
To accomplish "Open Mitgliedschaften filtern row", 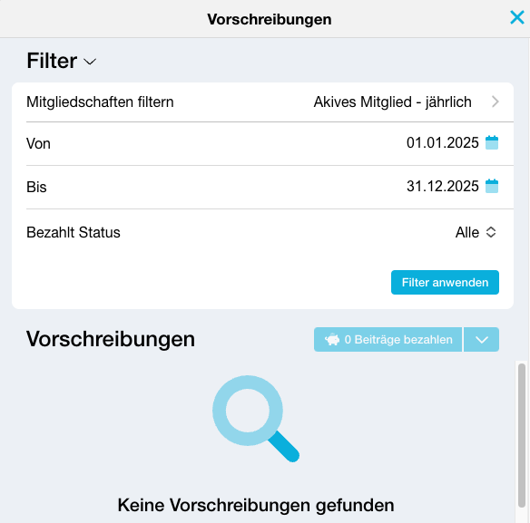I will point(262,102).
